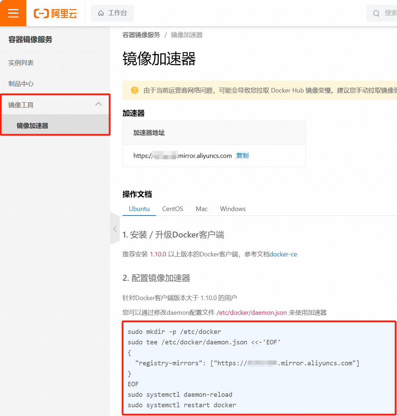Click 'sudo systemctl restart docker' line
The width and height of the screenshot is (397, 416).
182,405
